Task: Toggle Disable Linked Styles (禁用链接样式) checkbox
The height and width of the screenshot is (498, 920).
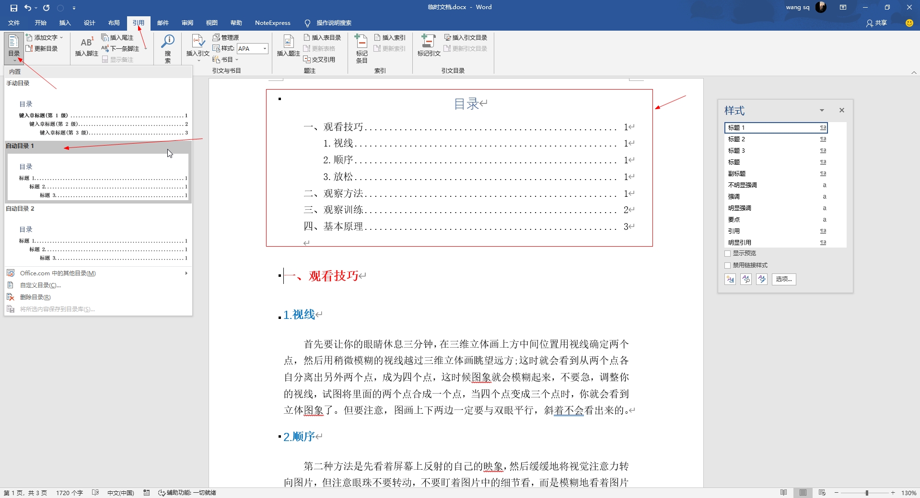Action: (727, 265)
